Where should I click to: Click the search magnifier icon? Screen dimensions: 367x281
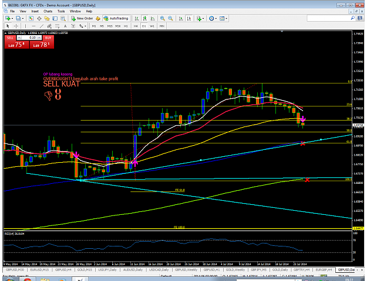(x=353, y=18)
